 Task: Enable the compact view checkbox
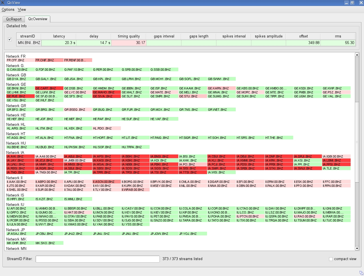(x=331, y=259)
